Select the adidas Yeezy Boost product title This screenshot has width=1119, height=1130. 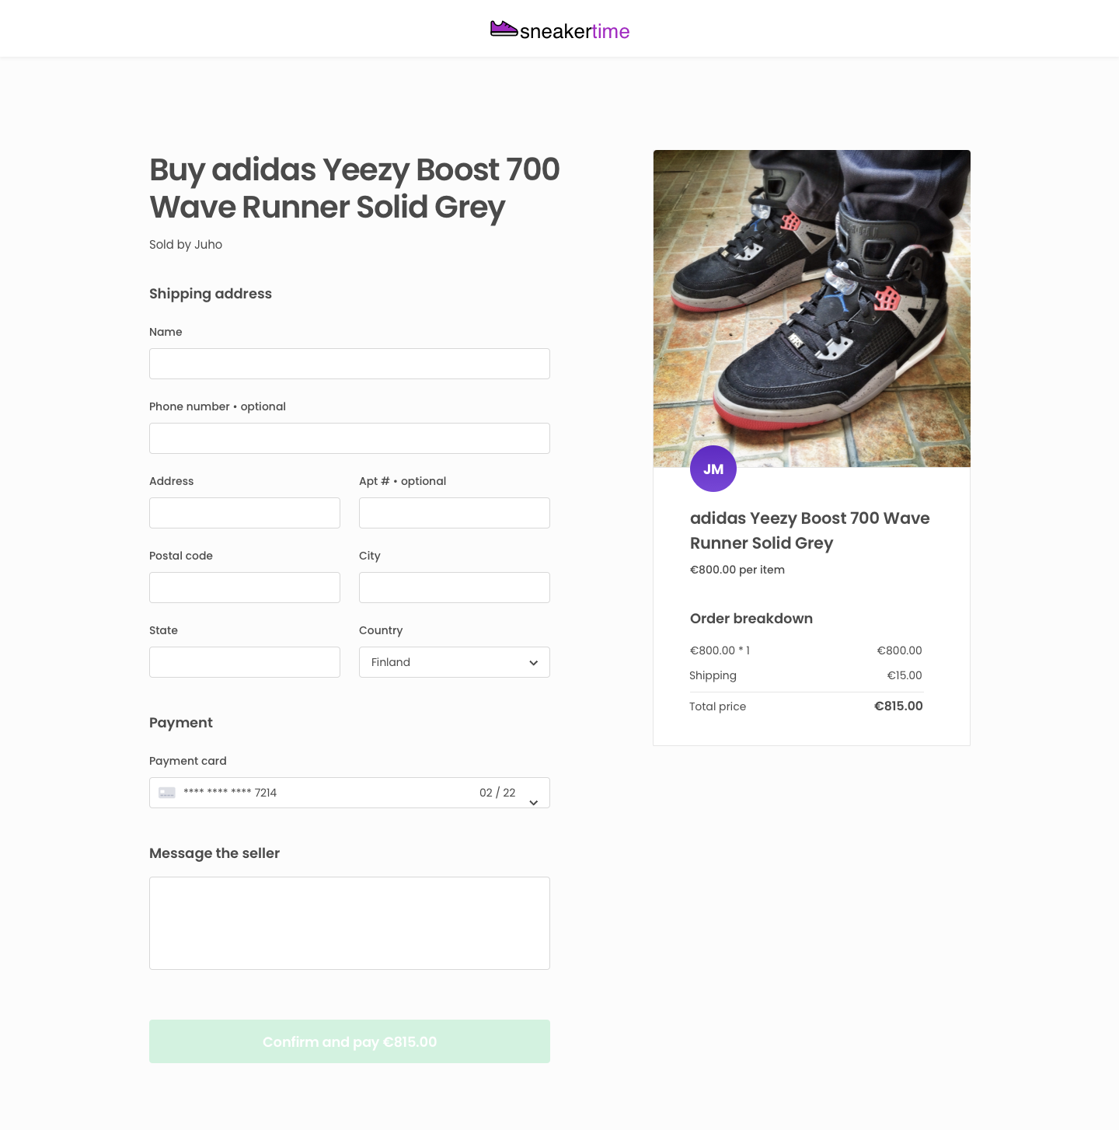pos(810,530)
